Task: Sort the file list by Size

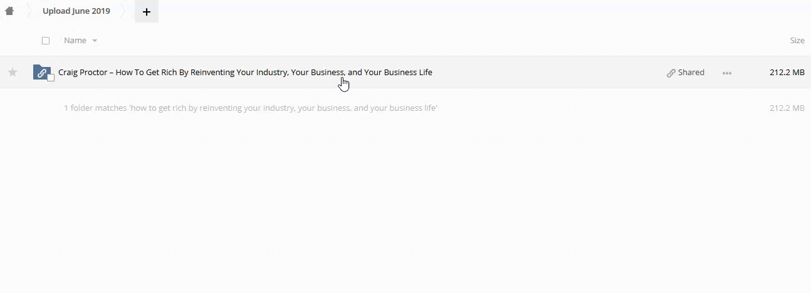Action: [797, 41]
